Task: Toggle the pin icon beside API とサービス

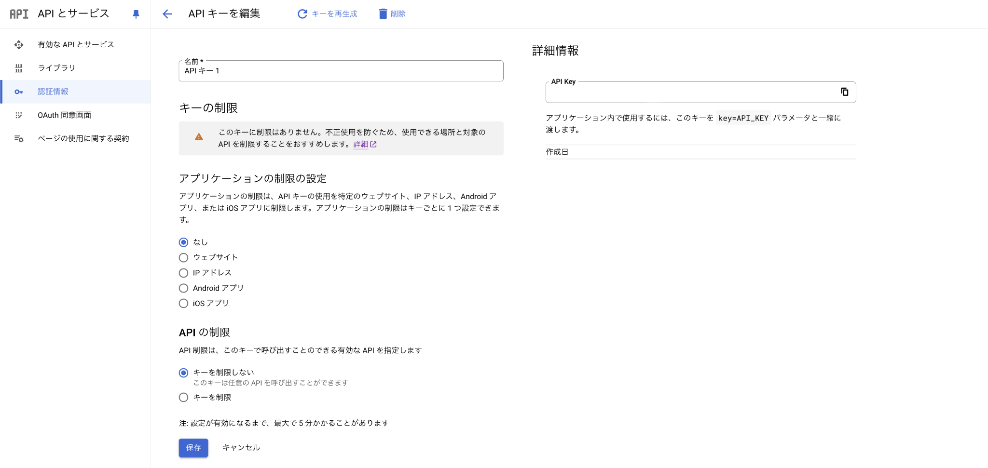Action: coord(136,14)
